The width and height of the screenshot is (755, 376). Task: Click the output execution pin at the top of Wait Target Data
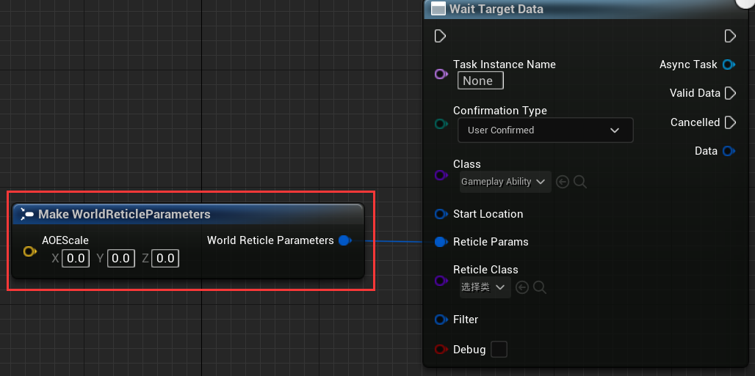point(730,36)
